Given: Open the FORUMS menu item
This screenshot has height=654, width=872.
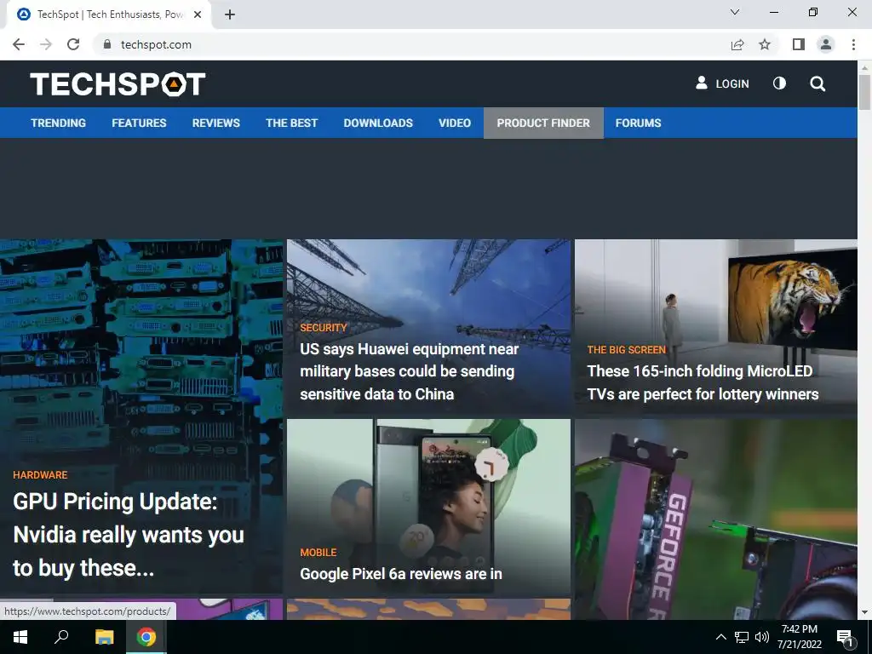Looking at the screenshot, I should (638, 123).
